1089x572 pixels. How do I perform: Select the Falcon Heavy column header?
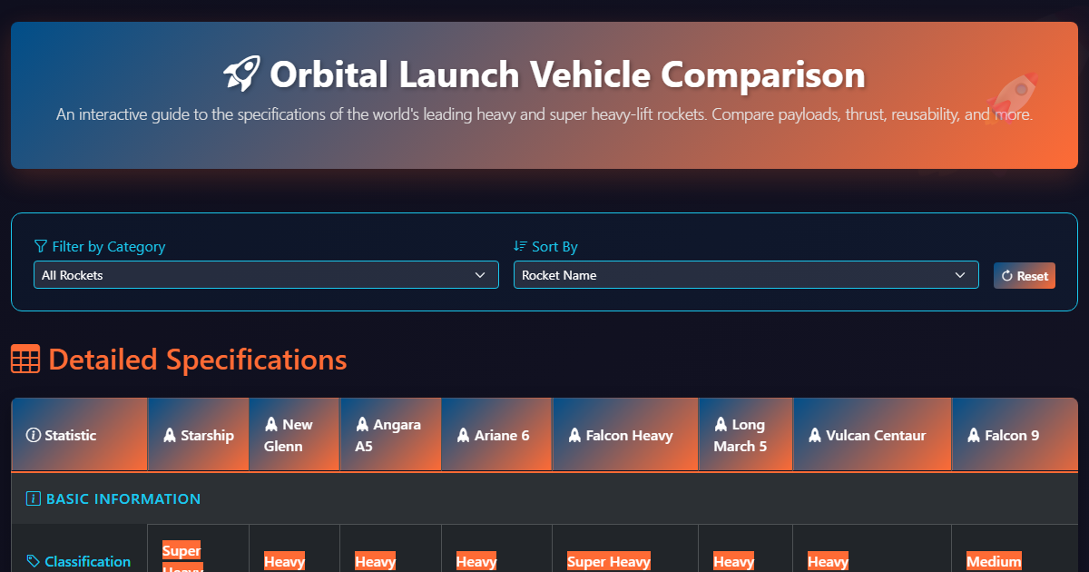(x=626, y=435)
